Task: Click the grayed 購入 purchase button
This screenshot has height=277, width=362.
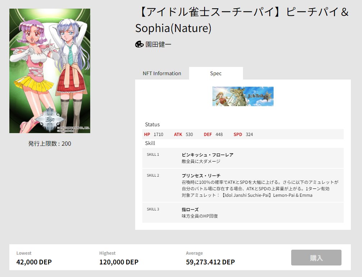Action: 316,258
